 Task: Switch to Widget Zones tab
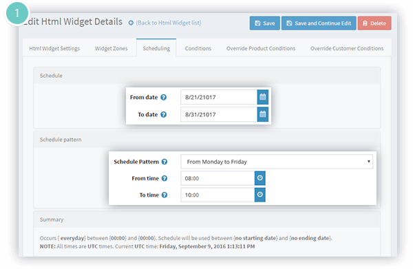(111, 48)
